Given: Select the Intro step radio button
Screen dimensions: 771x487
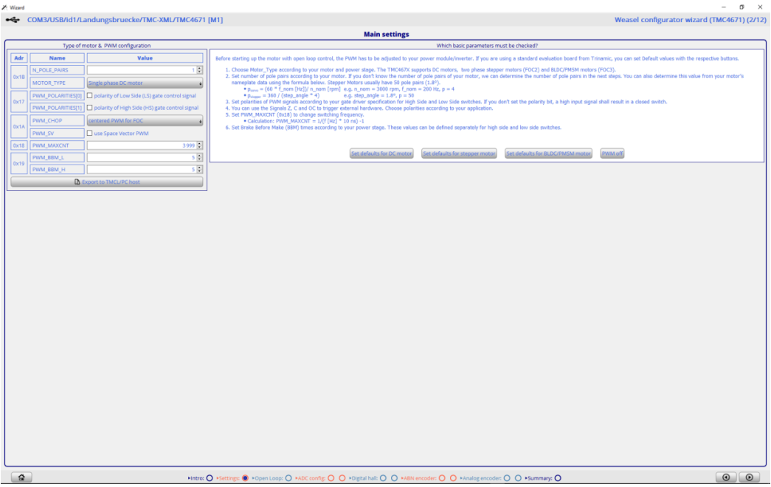Looking at the screenshot, I should (210, 478).
